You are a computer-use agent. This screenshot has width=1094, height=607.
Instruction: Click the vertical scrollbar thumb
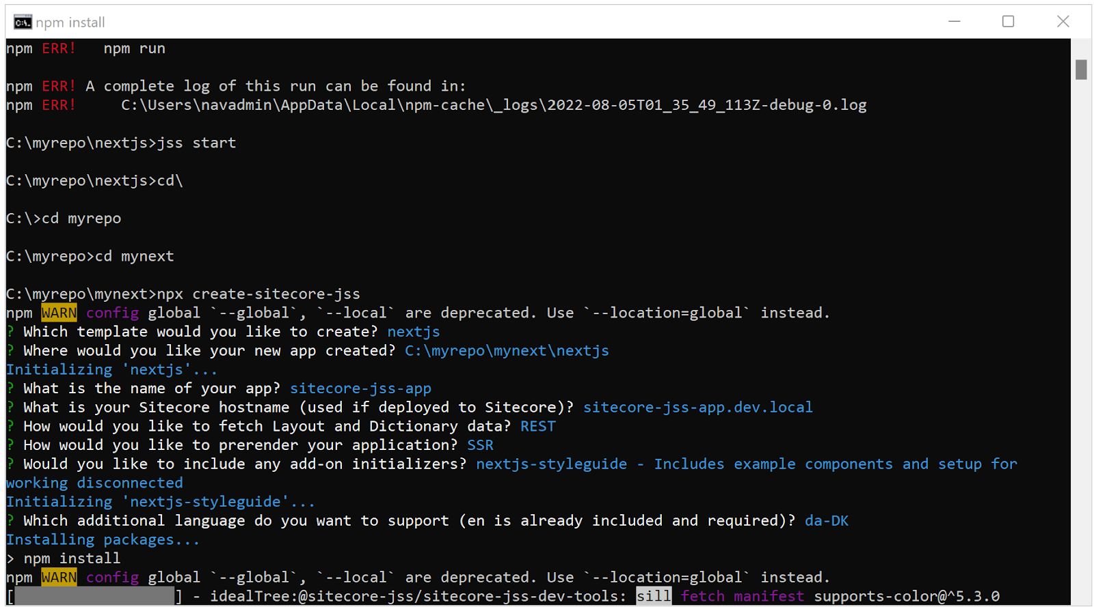coord(1081,70)
